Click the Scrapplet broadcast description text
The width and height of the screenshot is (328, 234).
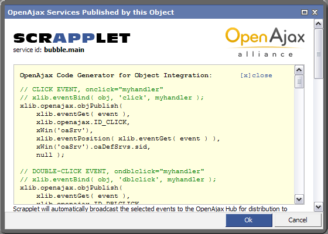click(x=150, y=209)
